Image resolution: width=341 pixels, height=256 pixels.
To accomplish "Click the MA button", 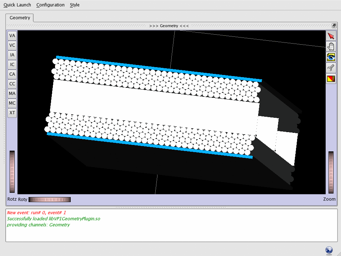I will [x=12, y=94].
